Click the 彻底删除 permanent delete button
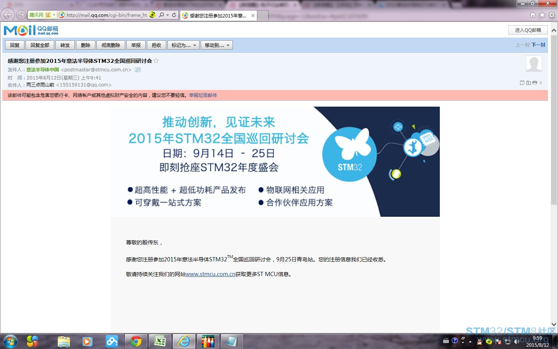558x349 pixels. [x=111, y=45]
